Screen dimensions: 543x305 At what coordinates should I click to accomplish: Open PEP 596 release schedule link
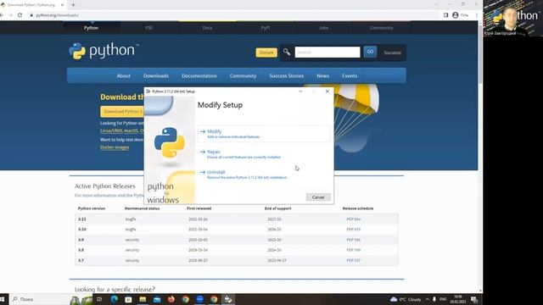click(353, 240)
